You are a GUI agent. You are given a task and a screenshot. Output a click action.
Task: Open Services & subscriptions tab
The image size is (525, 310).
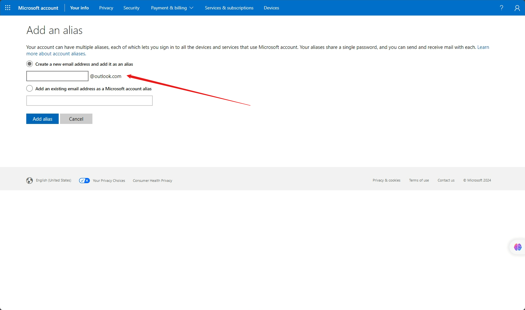(x=229, y=8)
